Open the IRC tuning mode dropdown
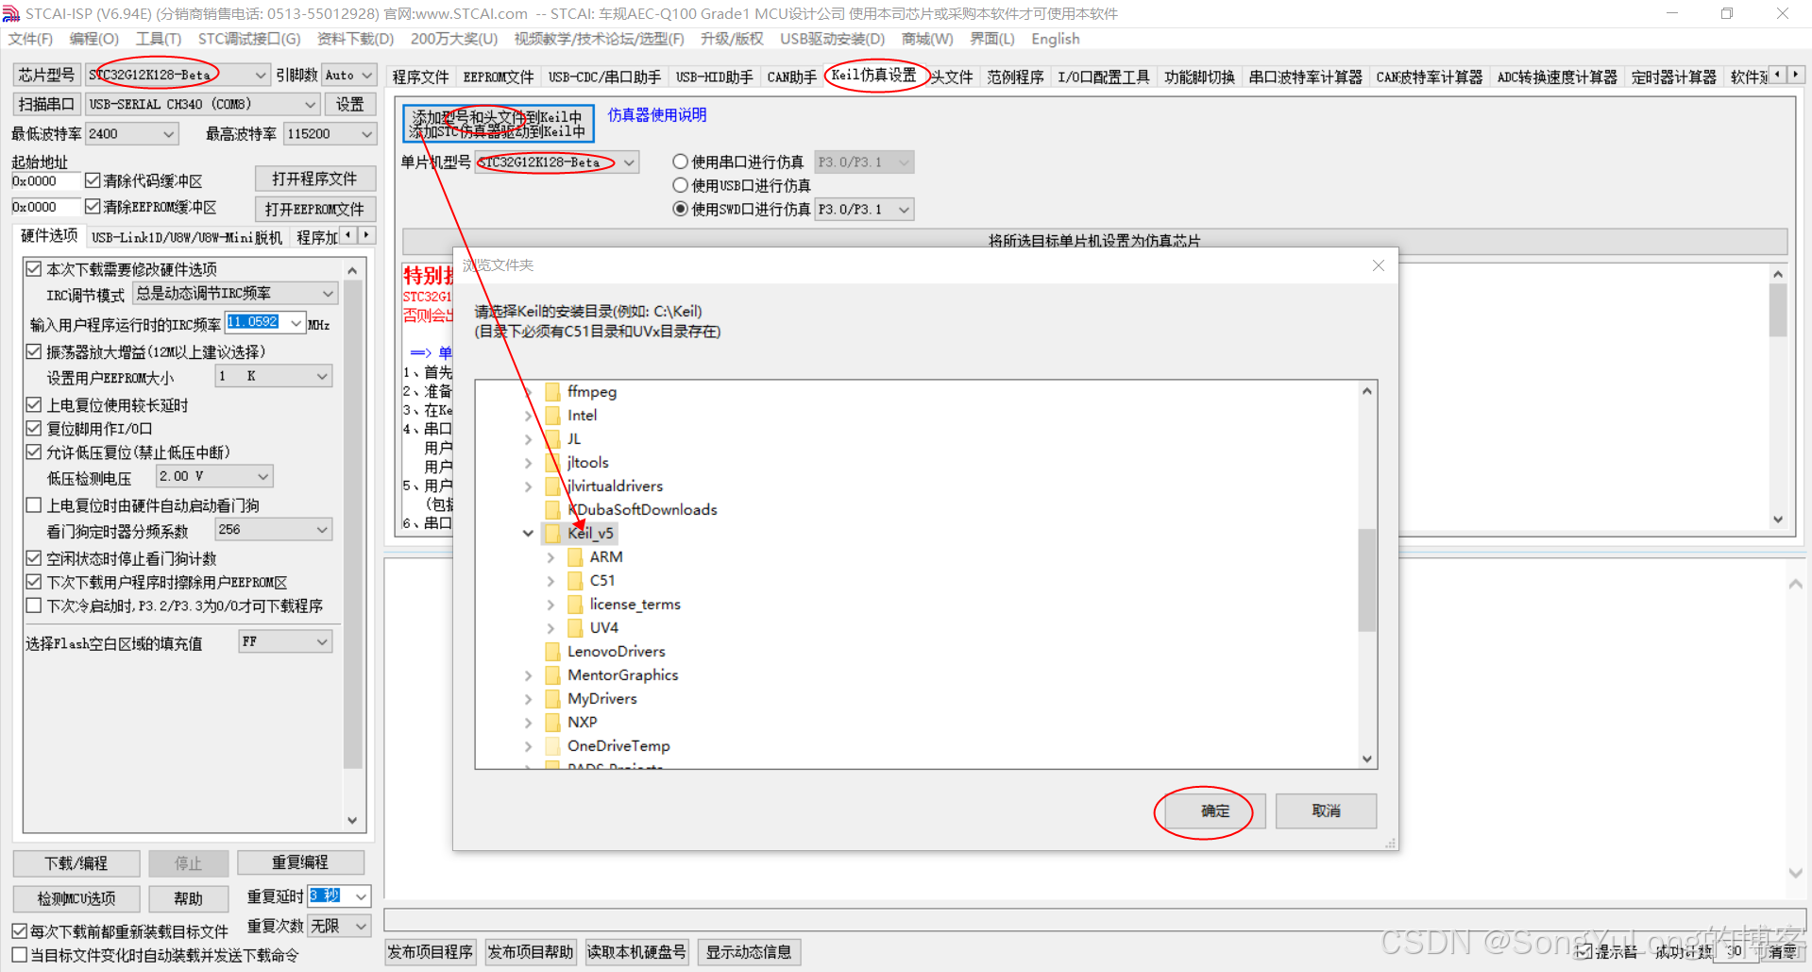 [328, 294]
